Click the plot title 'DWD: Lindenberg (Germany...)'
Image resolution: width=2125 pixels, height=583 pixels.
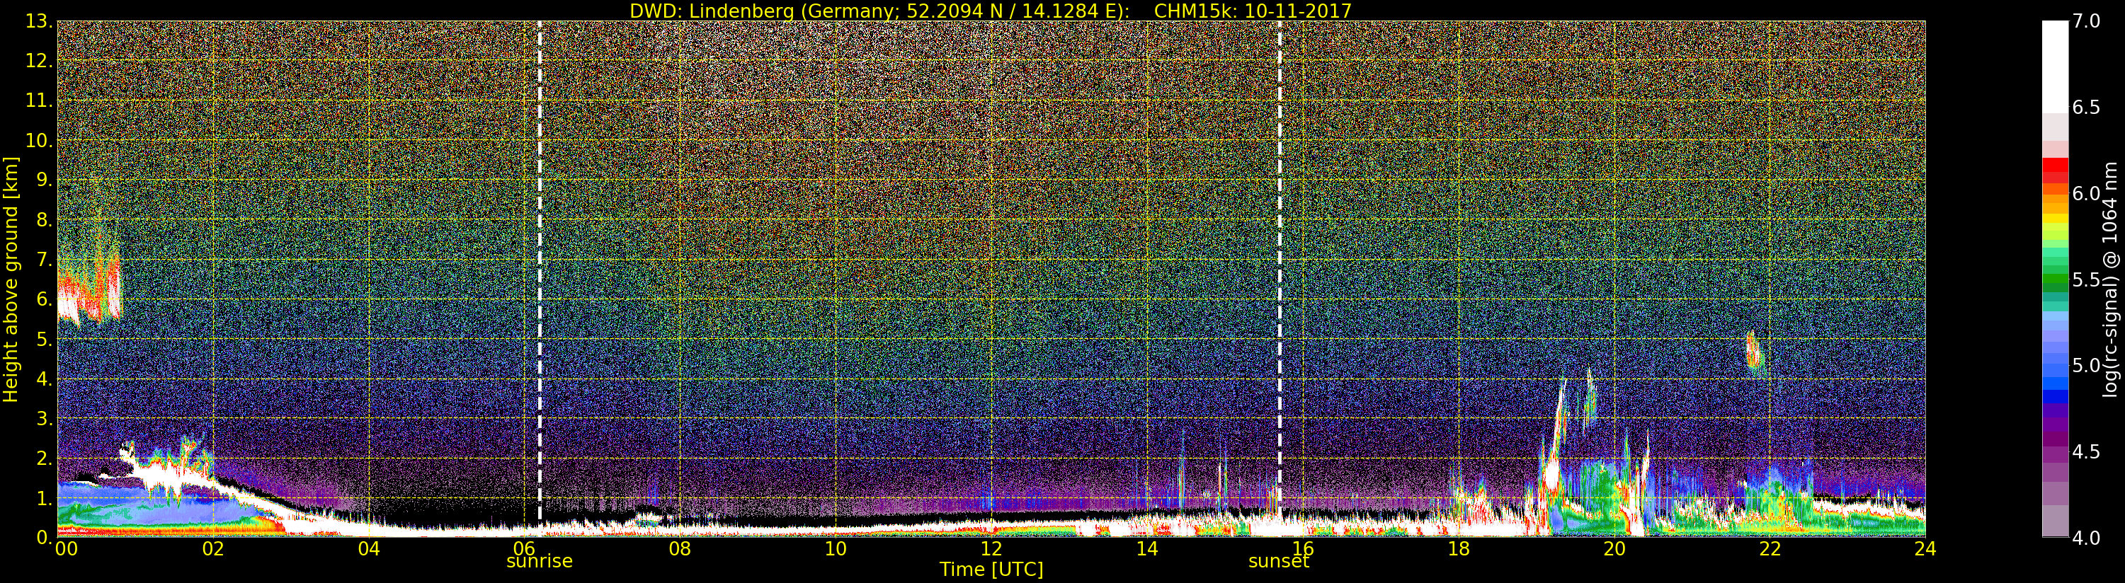click(991, 11)
